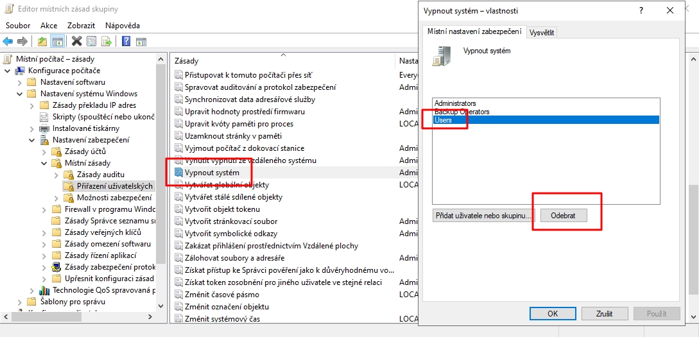
Task: Collapse the Nastavení systému Windows node
Action: (20, 94)
